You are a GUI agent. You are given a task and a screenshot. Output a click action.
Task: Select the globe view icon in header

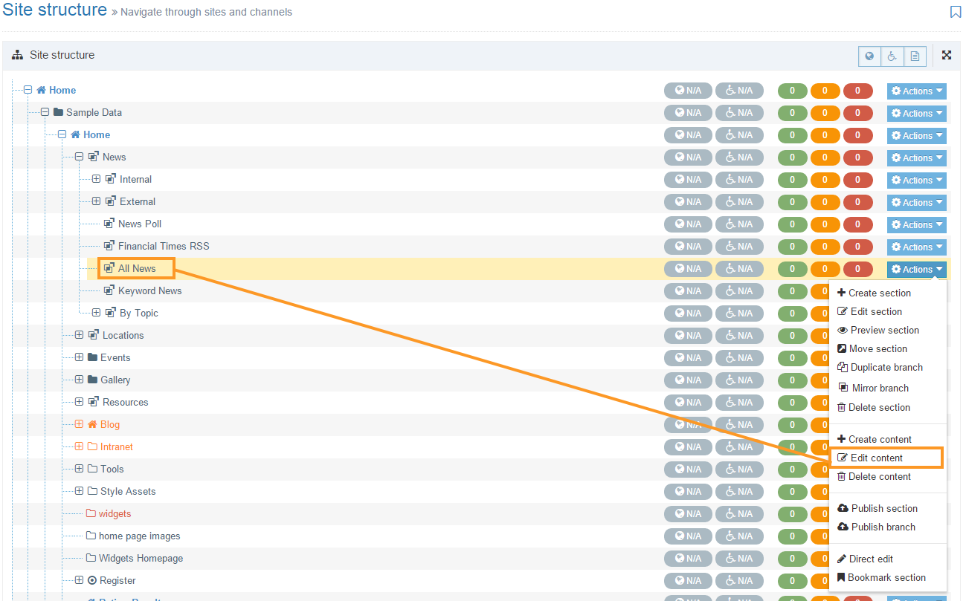[869, 56]
